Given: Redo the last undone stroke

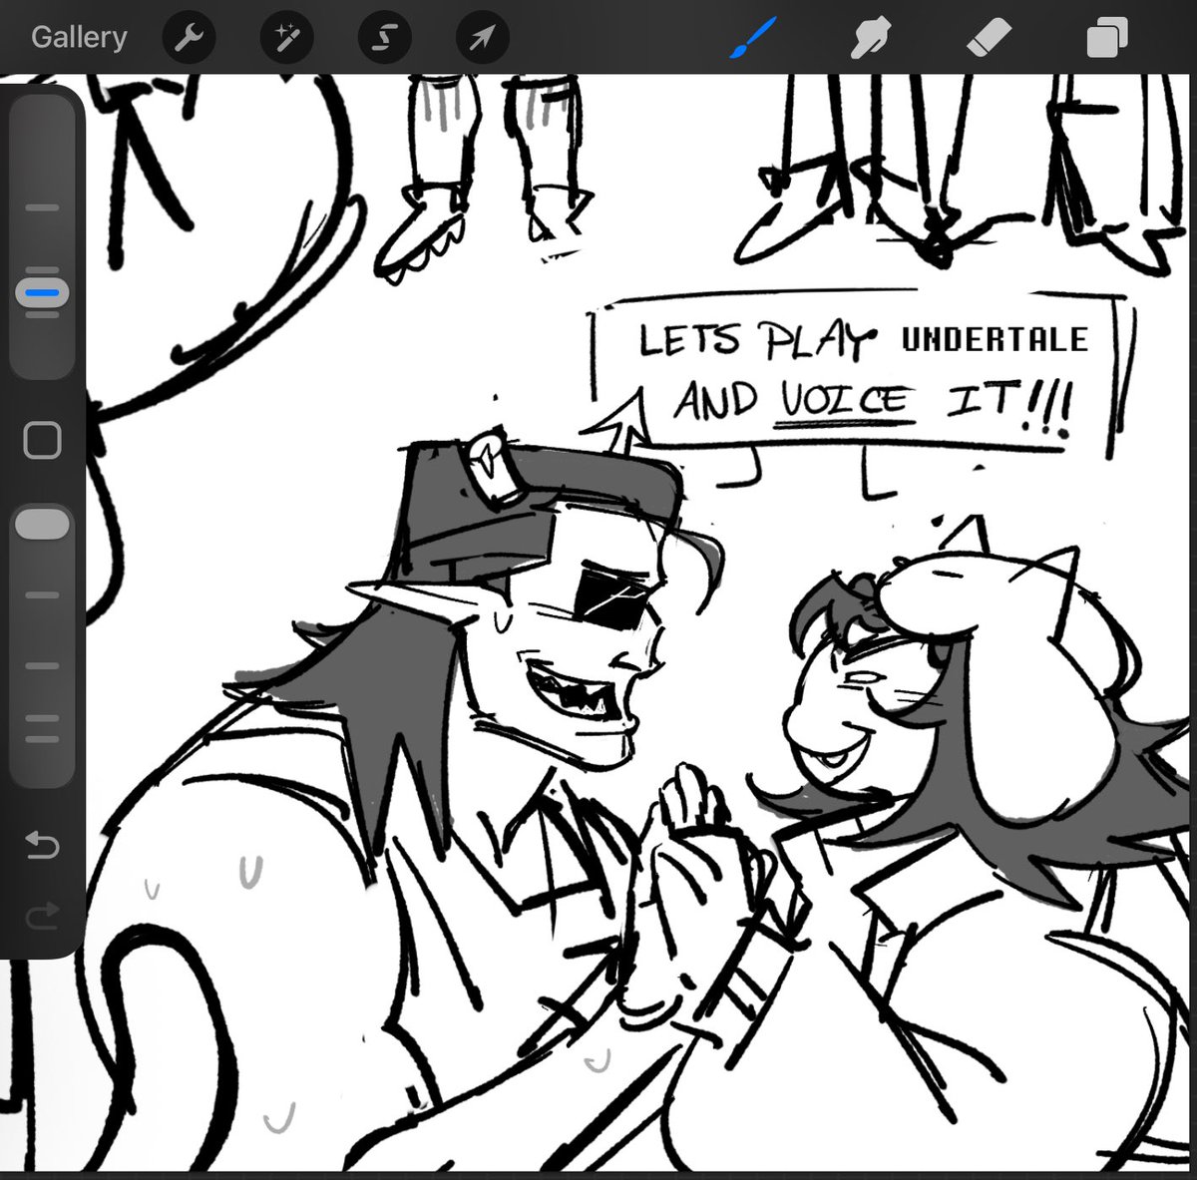Looking at the screenshot, I should coord(42,915).
